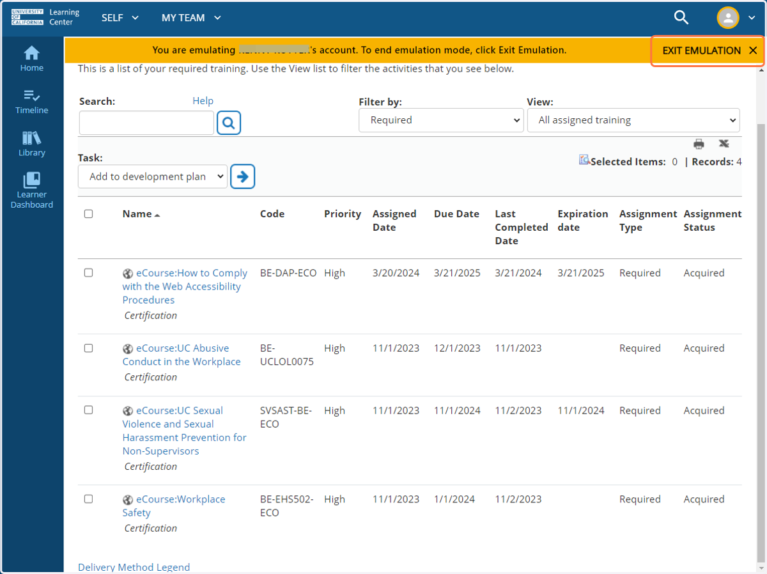The image size is (767, 574).
Task: Click the due date 1/1/2024 cell
Action: [x=454, y=499]
